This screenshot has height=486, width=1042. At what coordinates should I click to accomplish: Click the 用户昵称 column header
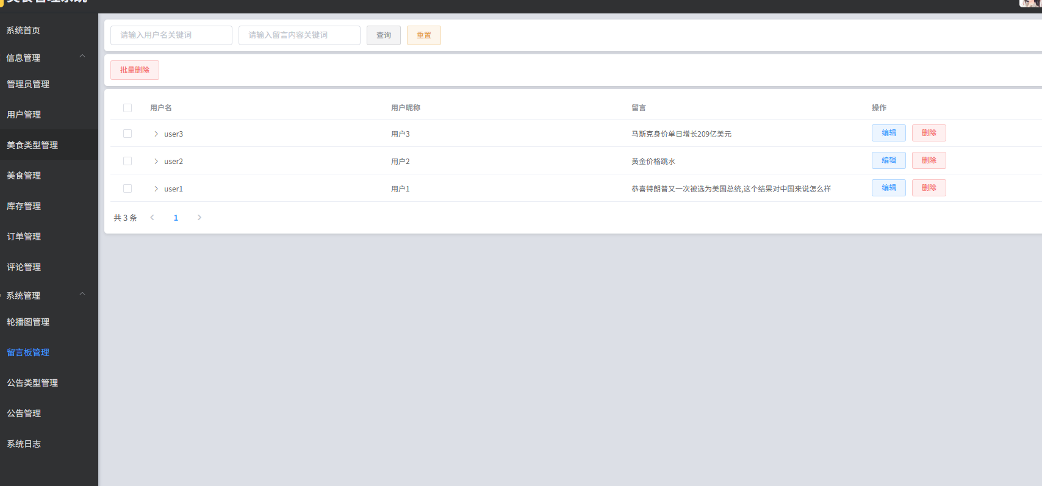(406, 108)
